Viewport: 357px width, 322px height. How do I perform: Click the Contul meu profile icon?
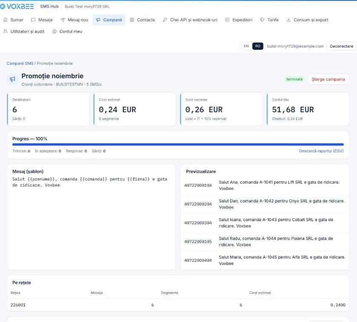(54, 31)
